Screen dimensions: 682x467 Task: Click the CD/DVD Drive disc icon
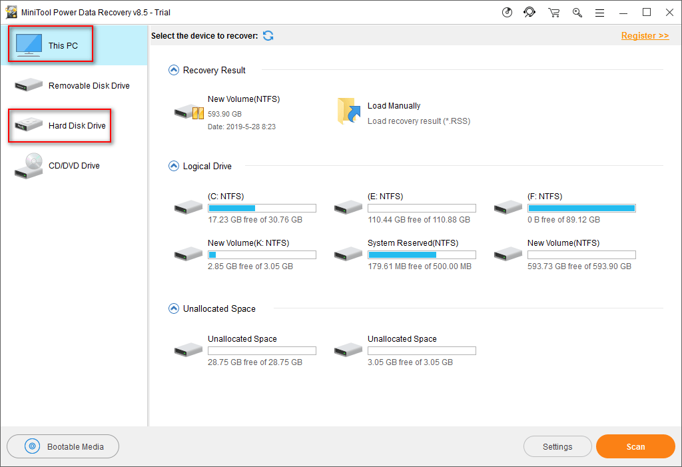point(29,166)
